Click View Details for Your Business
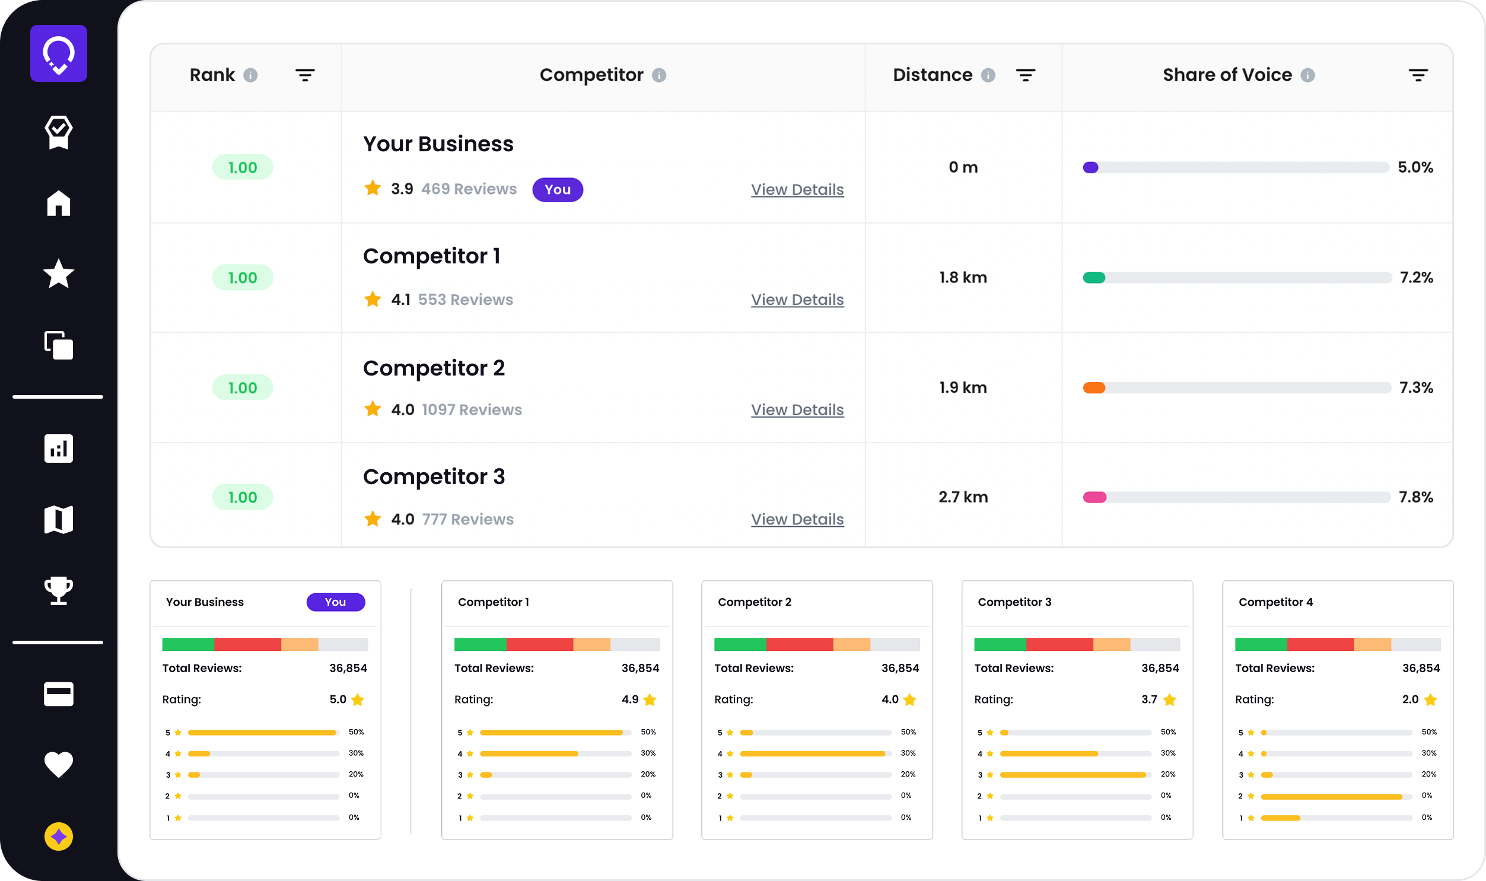The width and height of the screenshot is (1486, 881). tap(797, 189)
